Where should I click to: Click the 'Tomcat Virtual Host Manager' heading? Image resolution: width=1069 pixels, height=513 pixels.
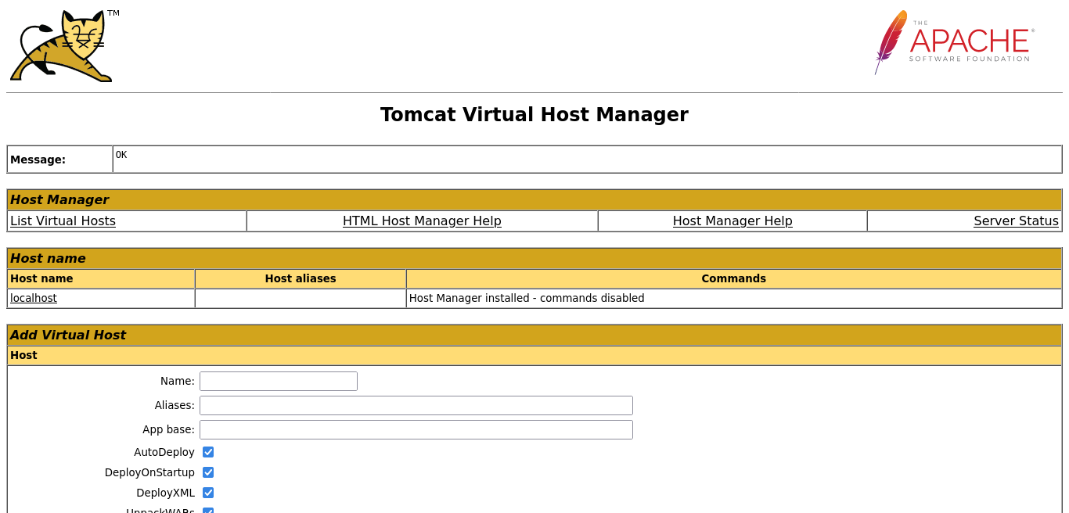534,115
